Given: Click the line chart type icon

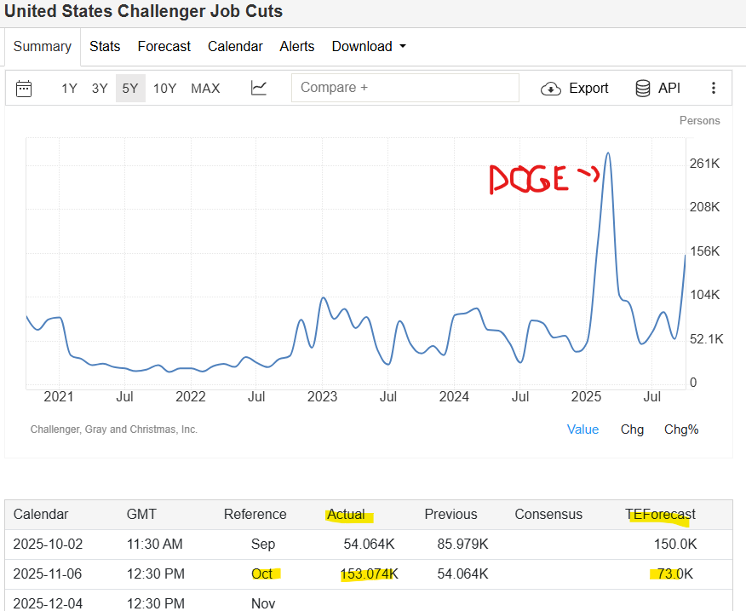Looking at the screenshot, I should 259,88.
